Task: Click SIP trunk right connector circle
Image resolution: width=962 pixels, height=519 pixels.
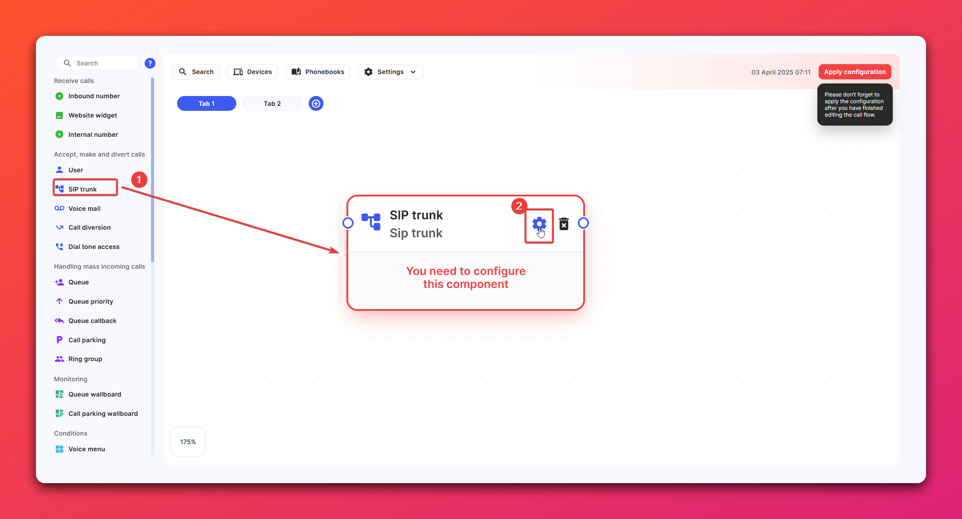Action: pos(583,223)
